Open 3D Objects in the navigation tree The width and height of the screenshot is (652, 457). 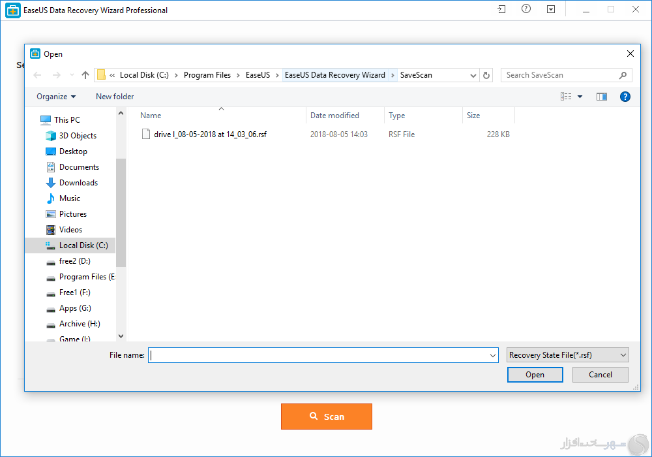pyautogui.click(x=70, y=136)
